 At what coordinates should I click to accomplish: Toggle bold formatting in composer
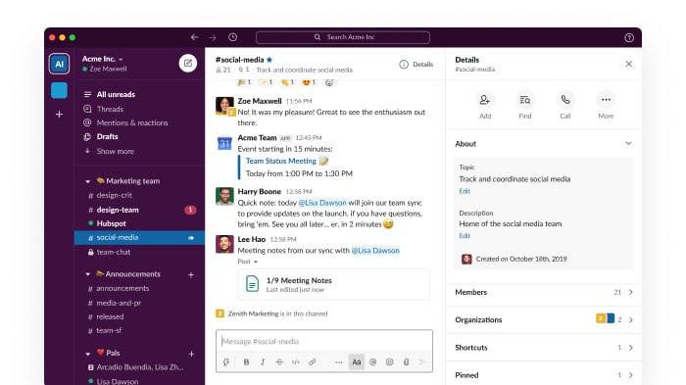tap(246, 361)
